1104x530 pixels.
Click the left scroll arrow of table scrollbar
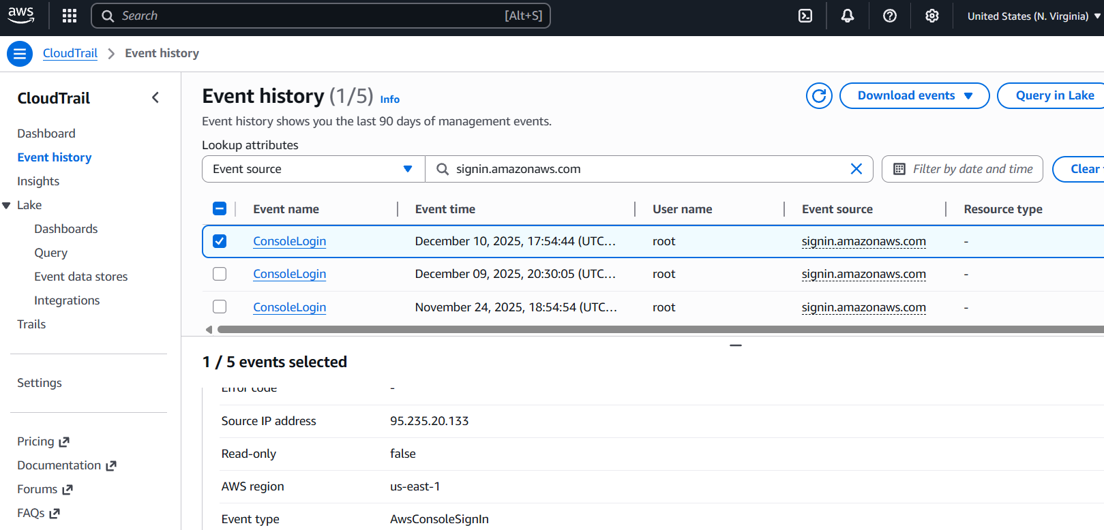coord(209,330)
